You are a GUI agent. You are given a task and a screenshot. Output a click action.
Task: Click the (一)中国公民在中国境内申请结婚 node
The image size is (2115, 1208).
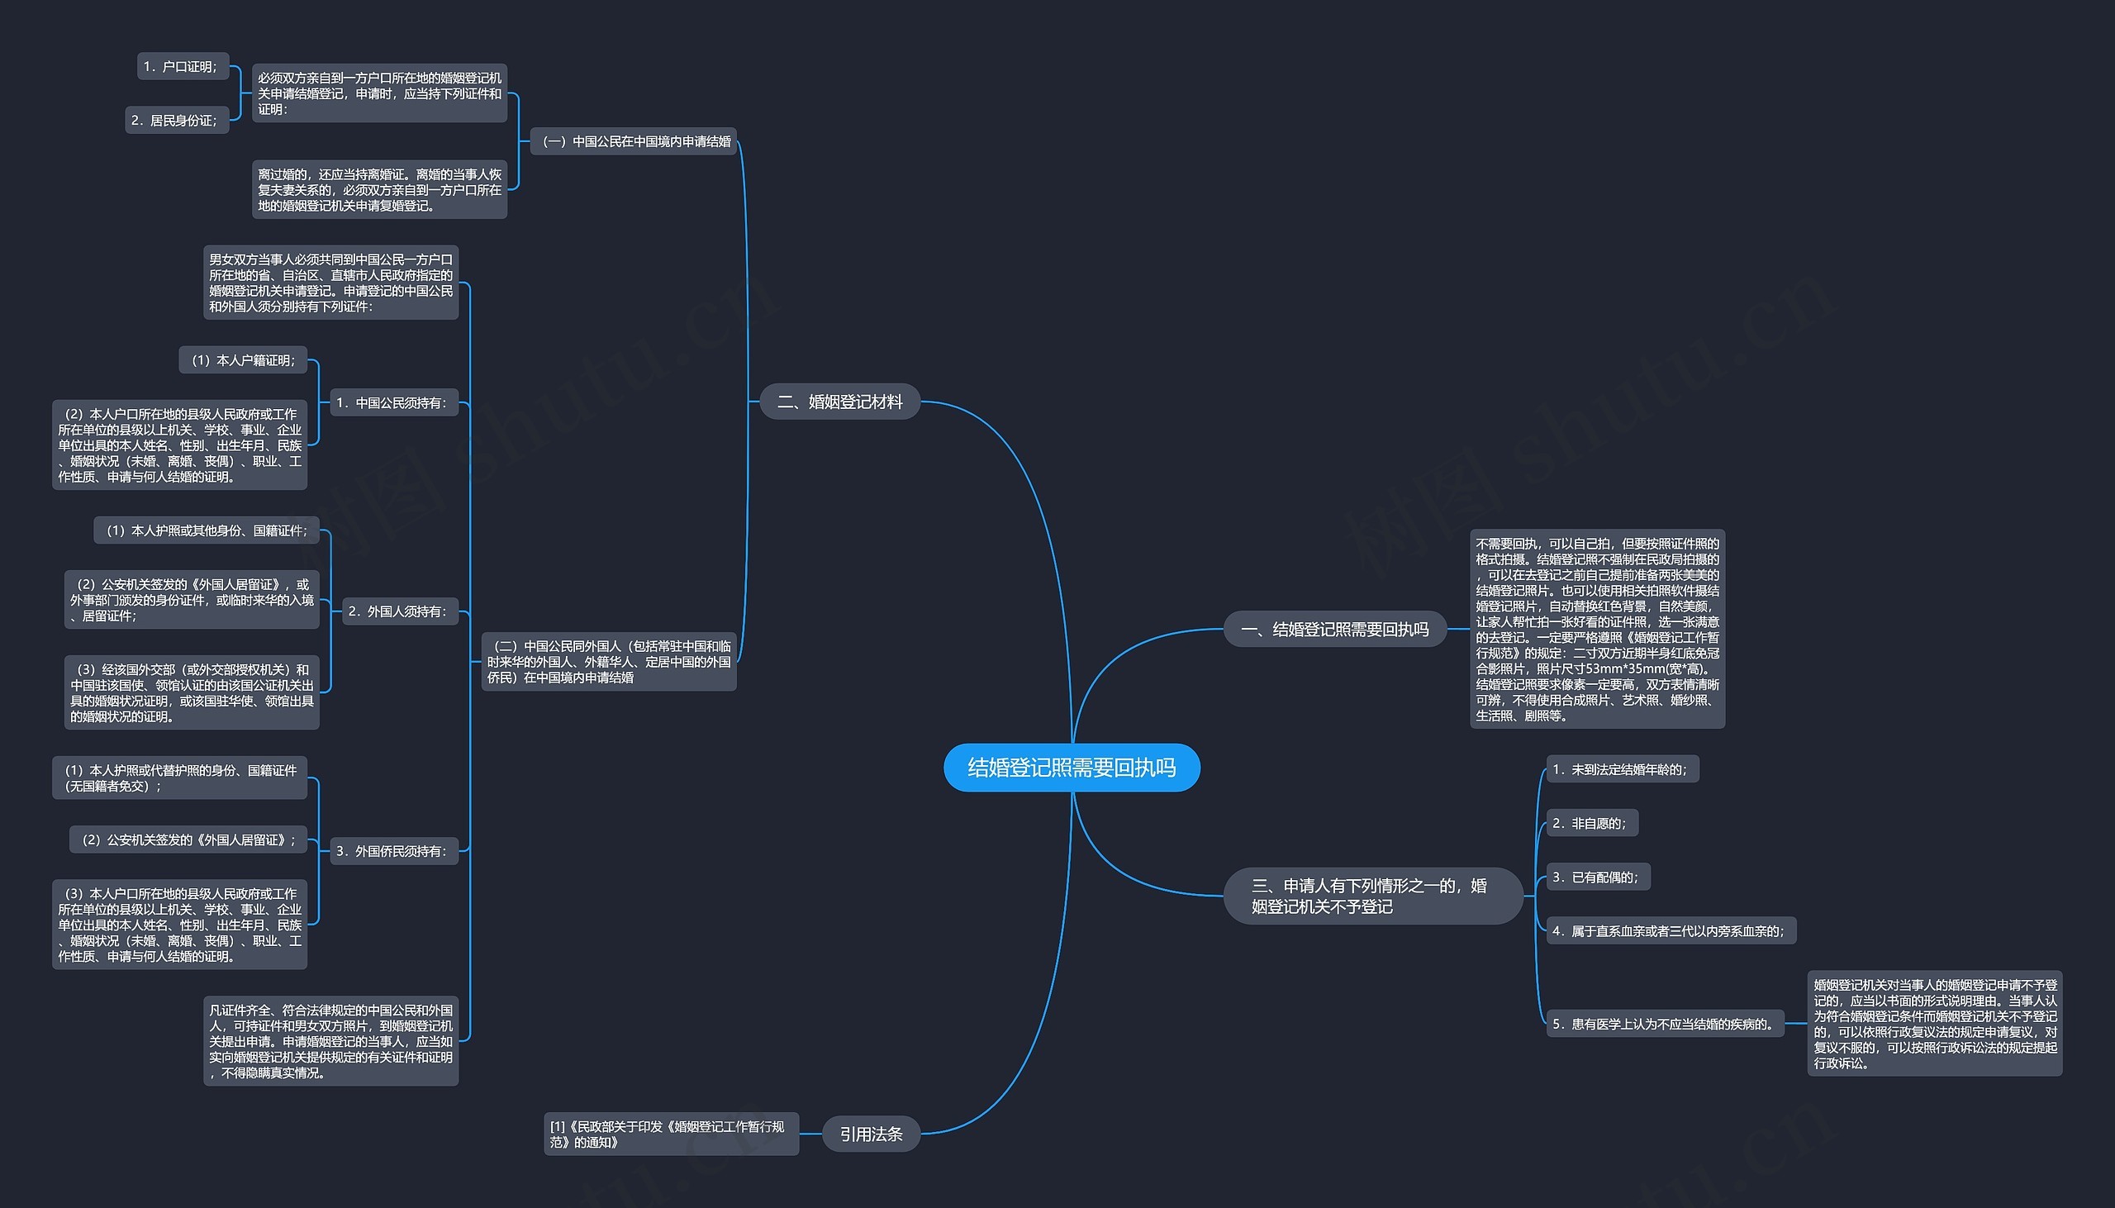[x=634, y=142]
